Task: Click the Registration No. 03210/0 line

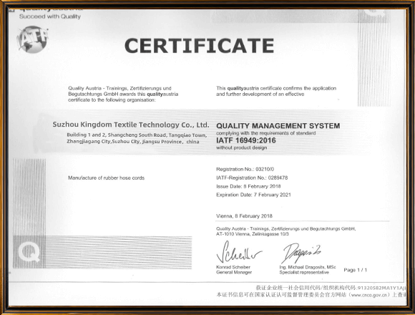Action: point(245,169)
